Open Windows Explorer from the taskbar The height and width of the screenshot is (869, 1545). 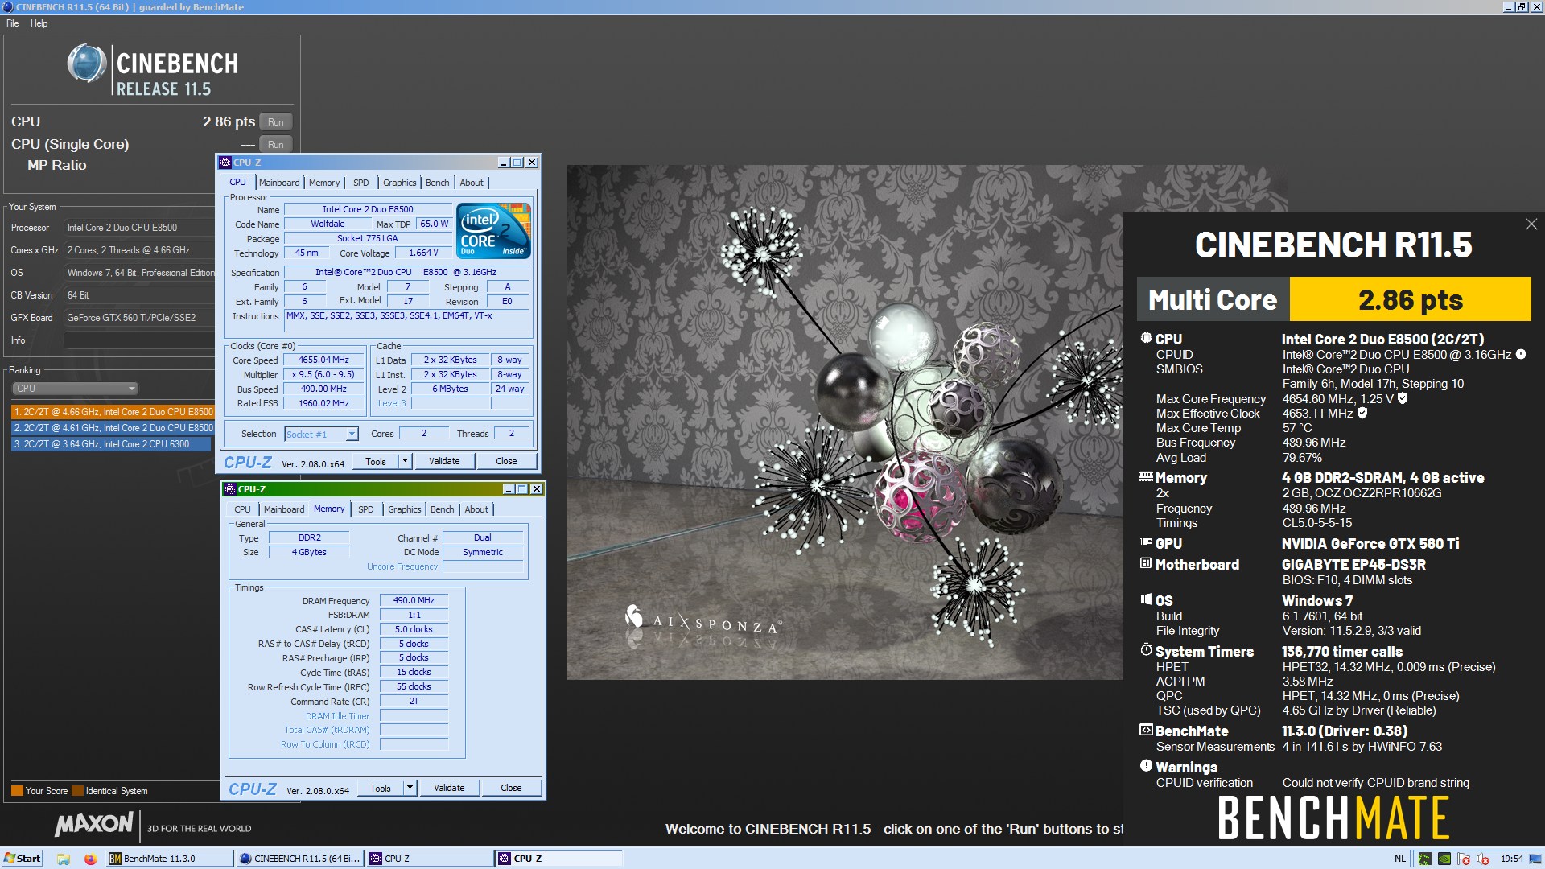coord(64,859)
